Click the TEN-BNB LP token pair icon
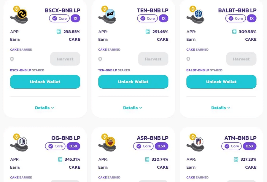 (107, 14)
